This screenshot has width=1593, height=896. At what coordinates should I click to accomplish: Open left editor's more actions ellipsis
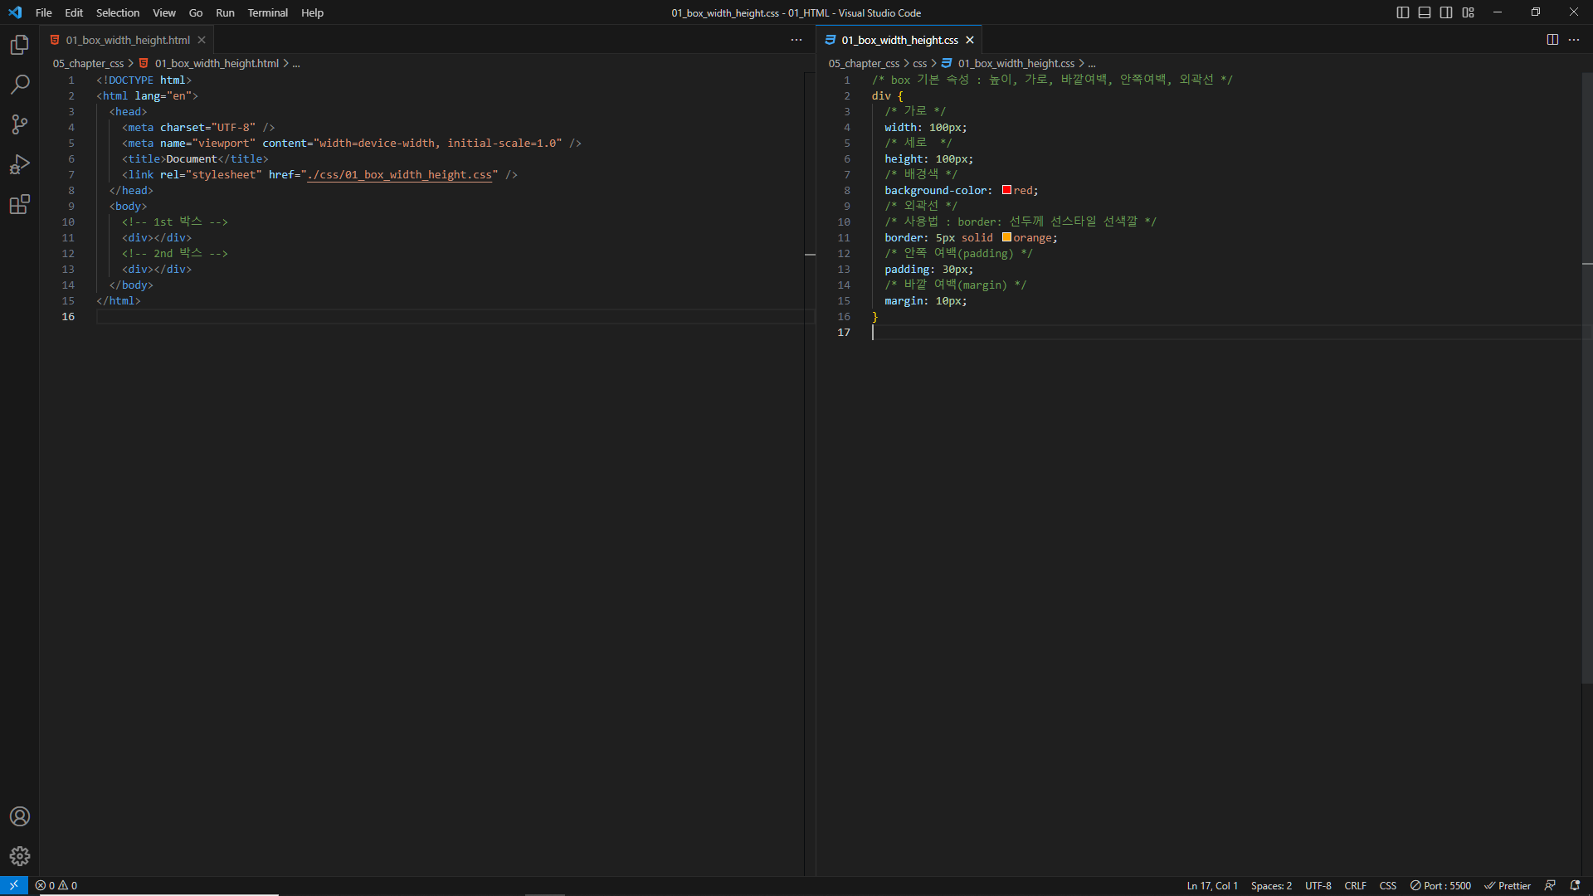click(x=796, y=40)
